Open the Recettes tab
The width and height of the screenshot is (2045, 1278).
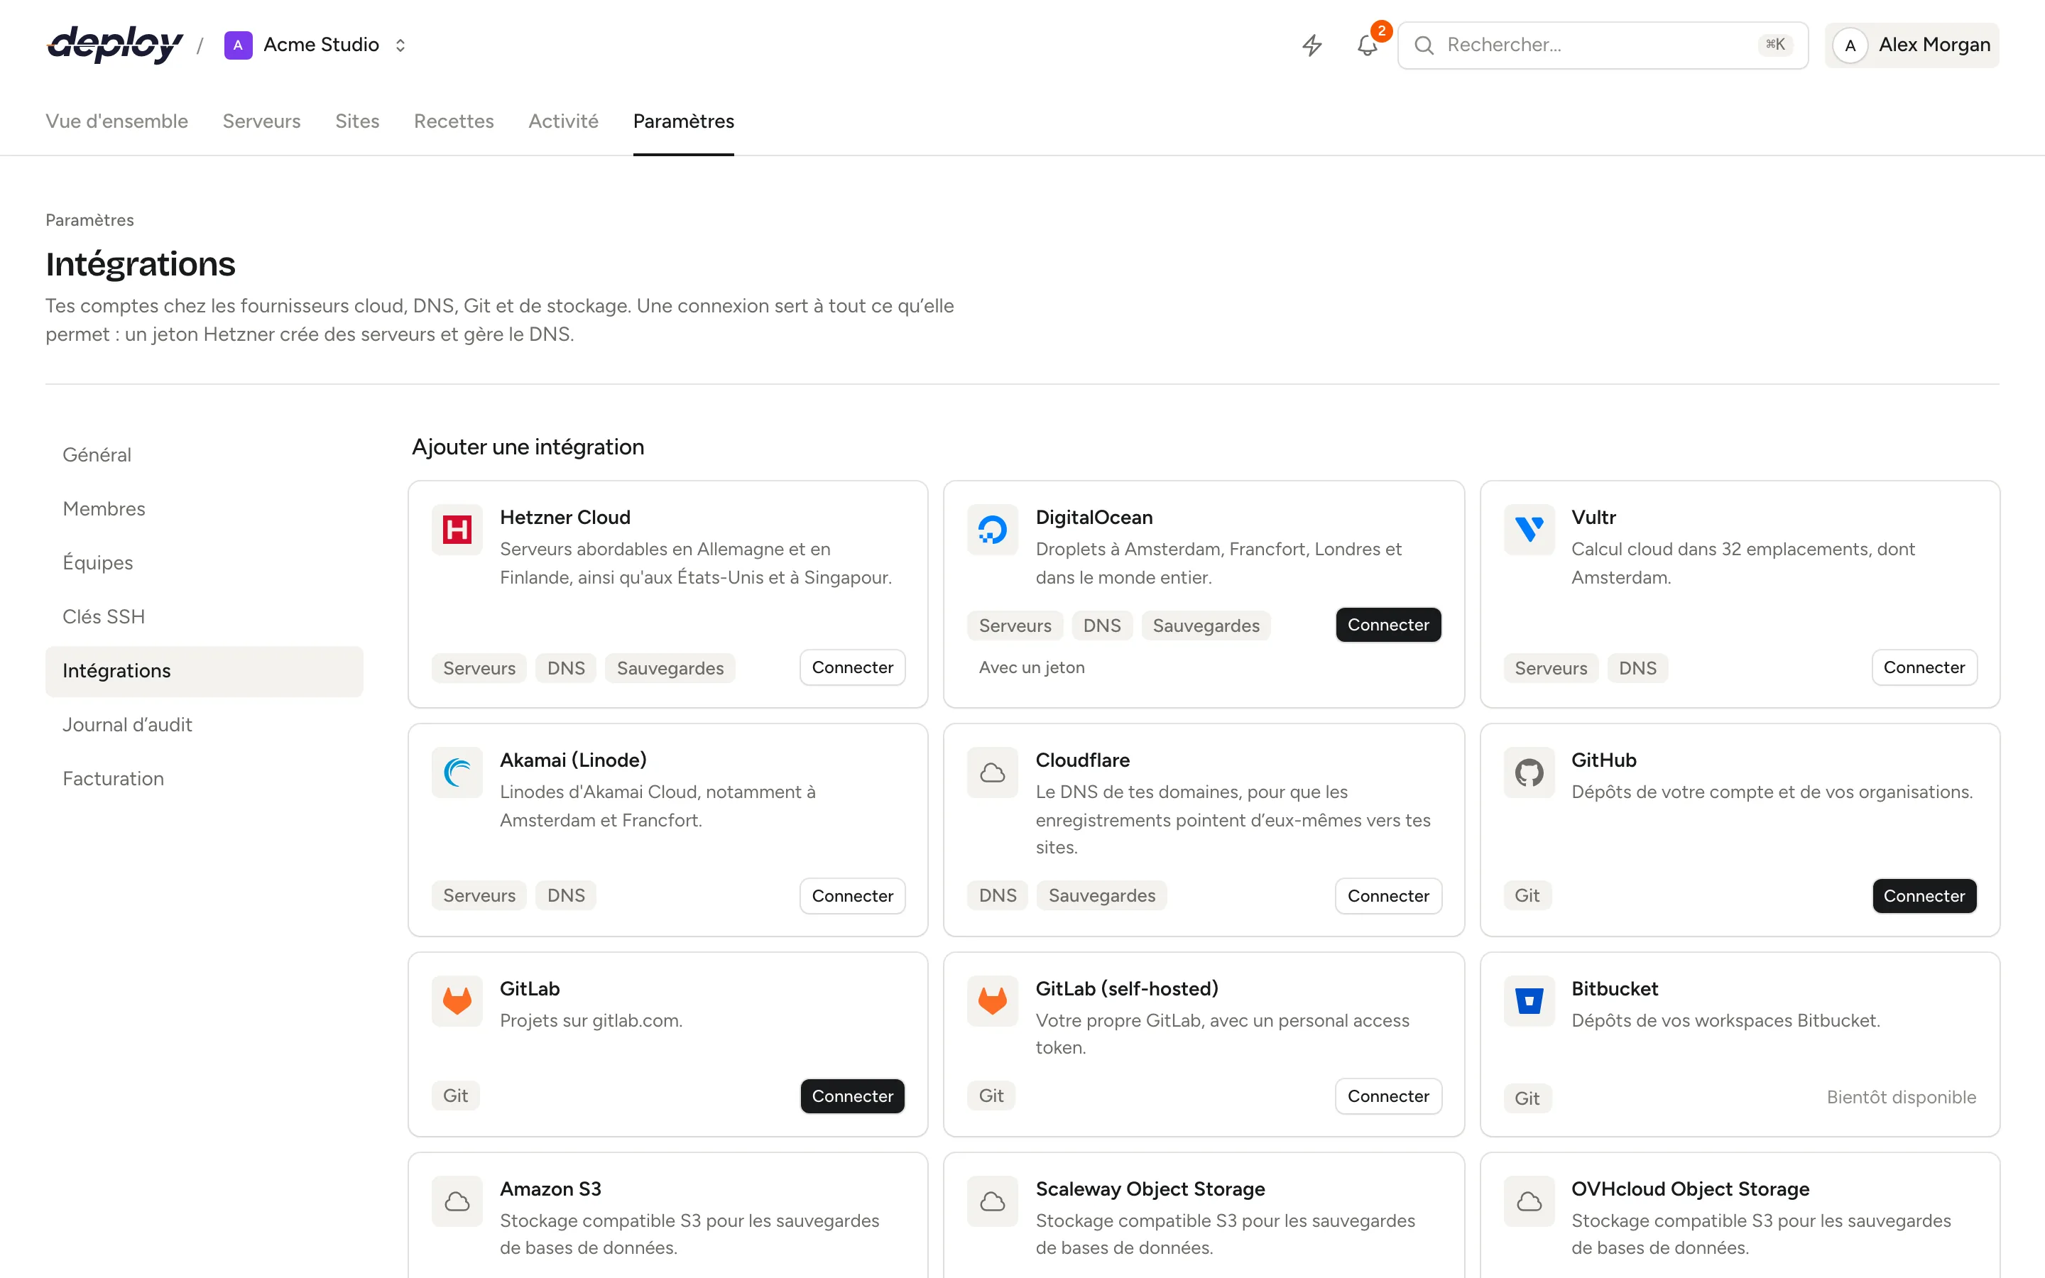[x=454, y=121]
